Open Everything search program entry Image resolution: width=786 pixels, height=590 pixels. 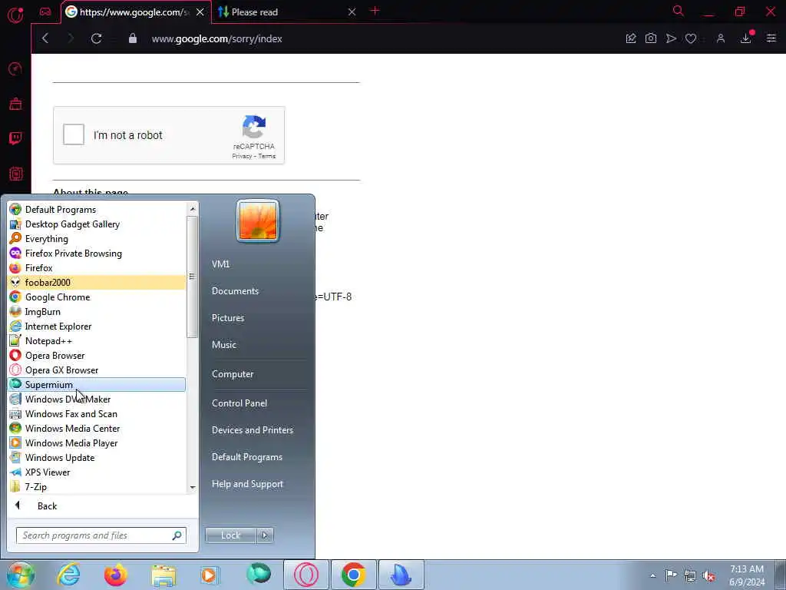click(97, 239)
